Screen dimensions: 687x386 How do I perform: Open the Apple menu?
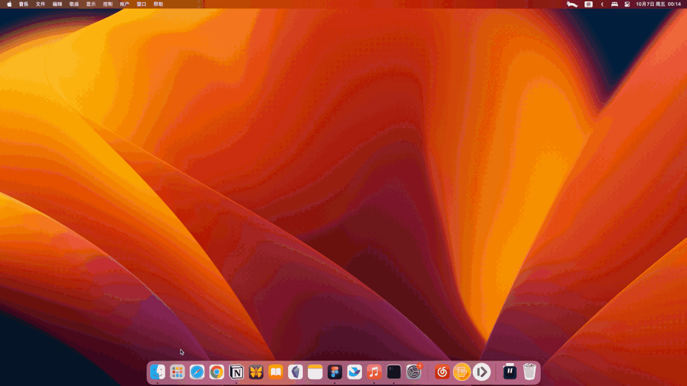click(x=9, y=4)
